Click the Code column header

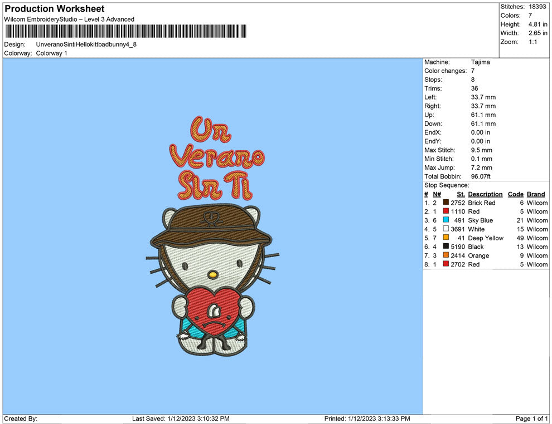click(515, 194)
